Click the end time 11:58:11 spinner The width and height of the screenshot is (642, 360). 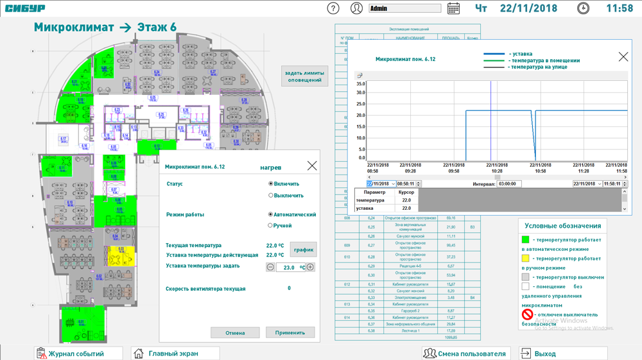pyautogui.click(x=625, y=184)
